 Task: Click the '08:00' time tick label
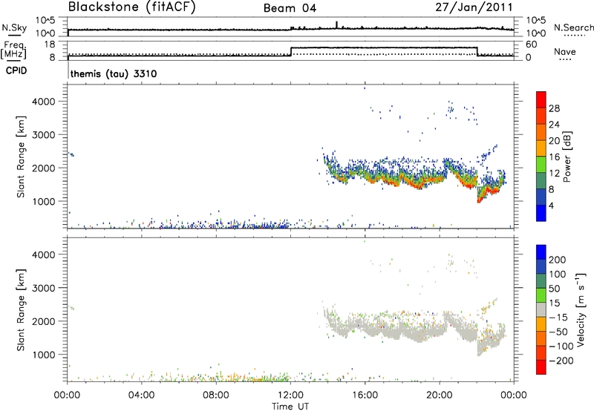216,395
